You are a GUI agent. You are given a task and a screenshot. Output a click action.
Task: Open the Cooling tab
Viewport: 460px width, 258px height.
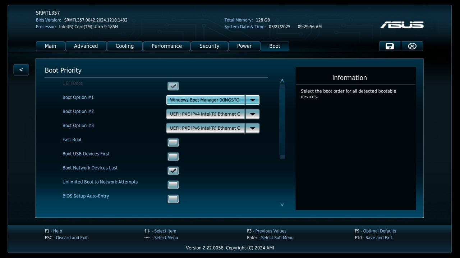(125, 46)
